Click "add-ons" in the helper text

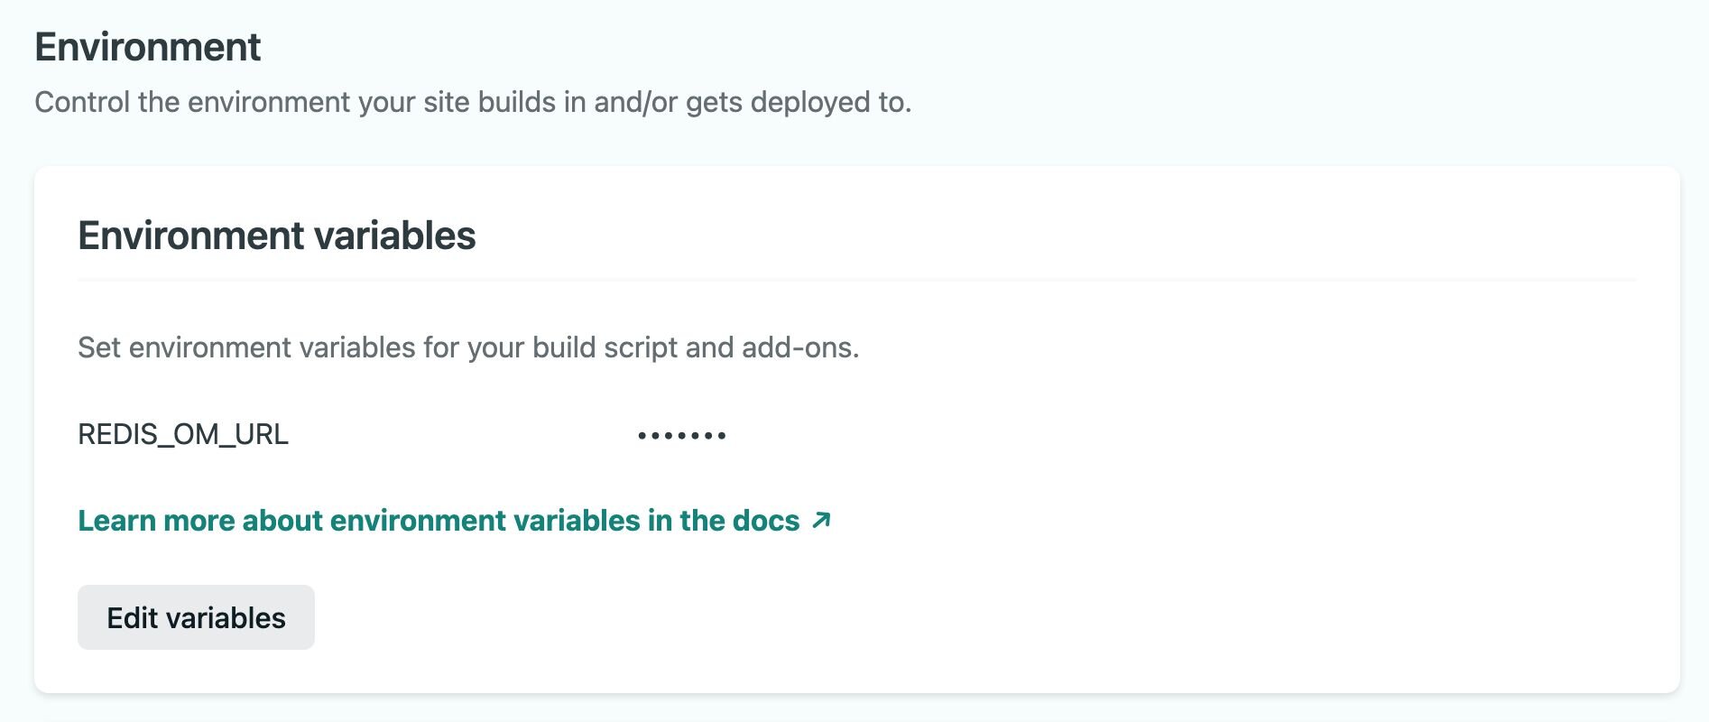799,347
